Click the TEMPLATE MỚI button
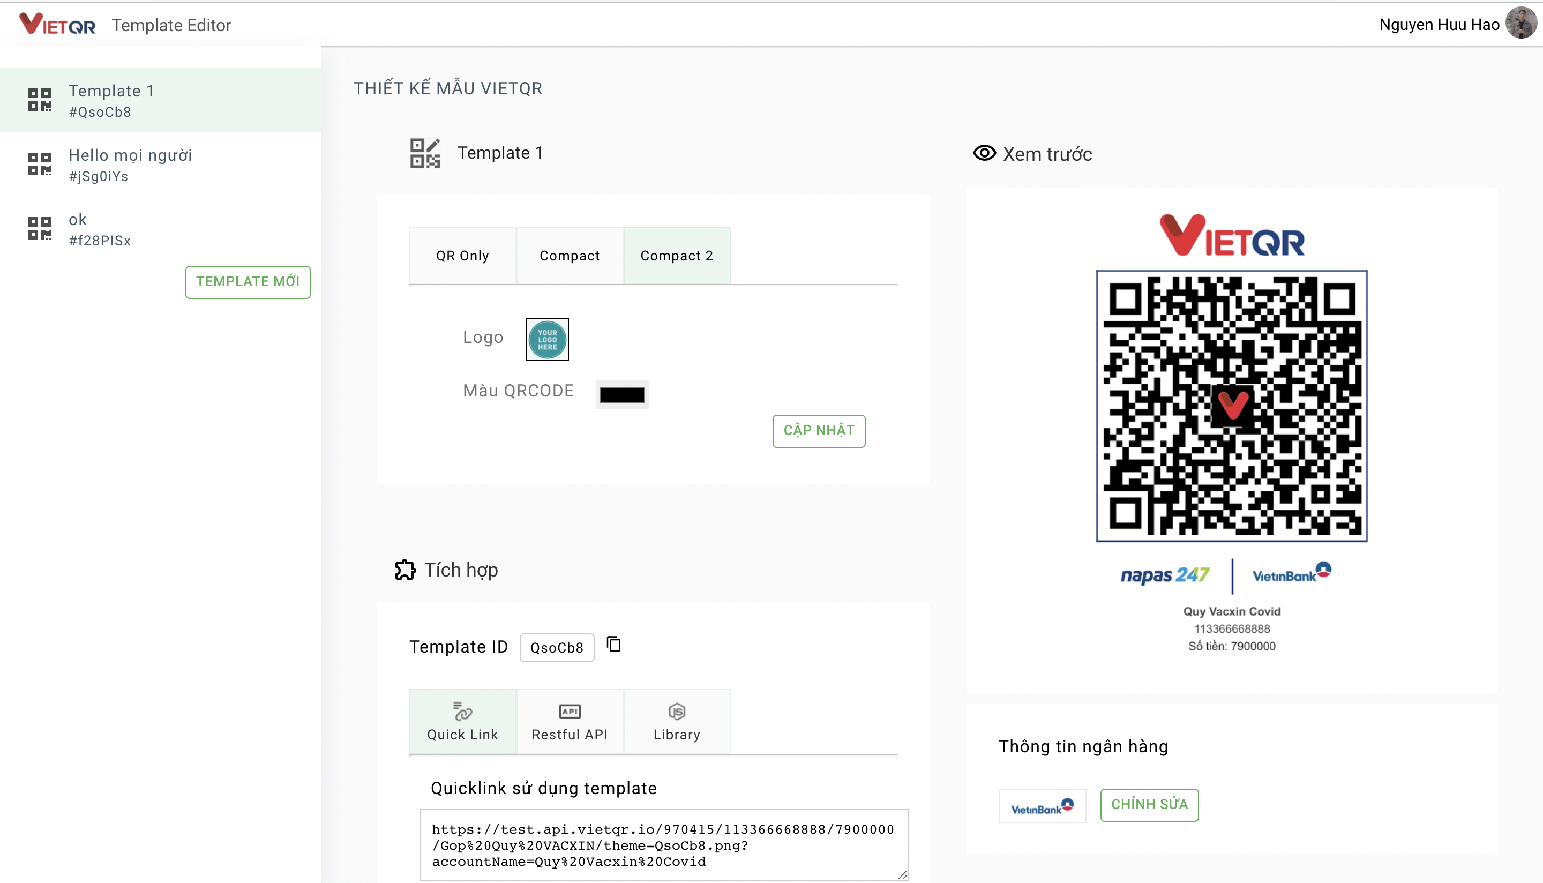Screen dimensions: 1543x883 [x=248, y=282]
